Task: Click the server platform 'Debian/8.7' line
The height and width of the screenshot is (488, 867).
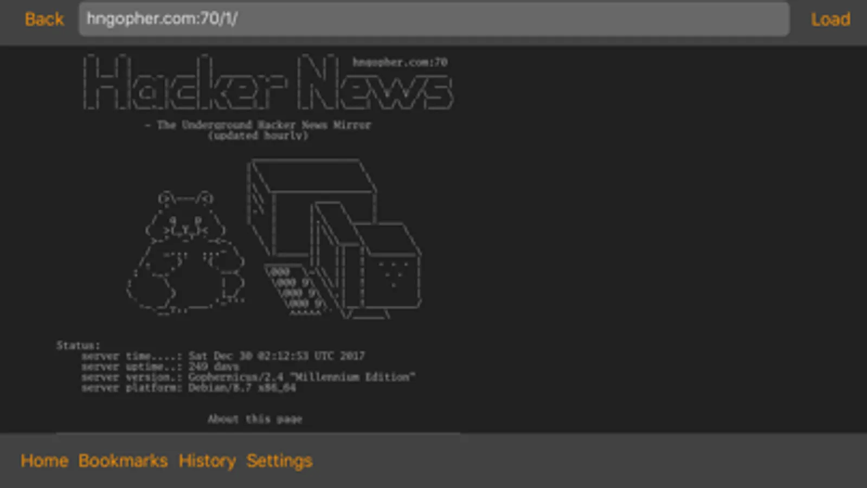Action: coord(189,388)
